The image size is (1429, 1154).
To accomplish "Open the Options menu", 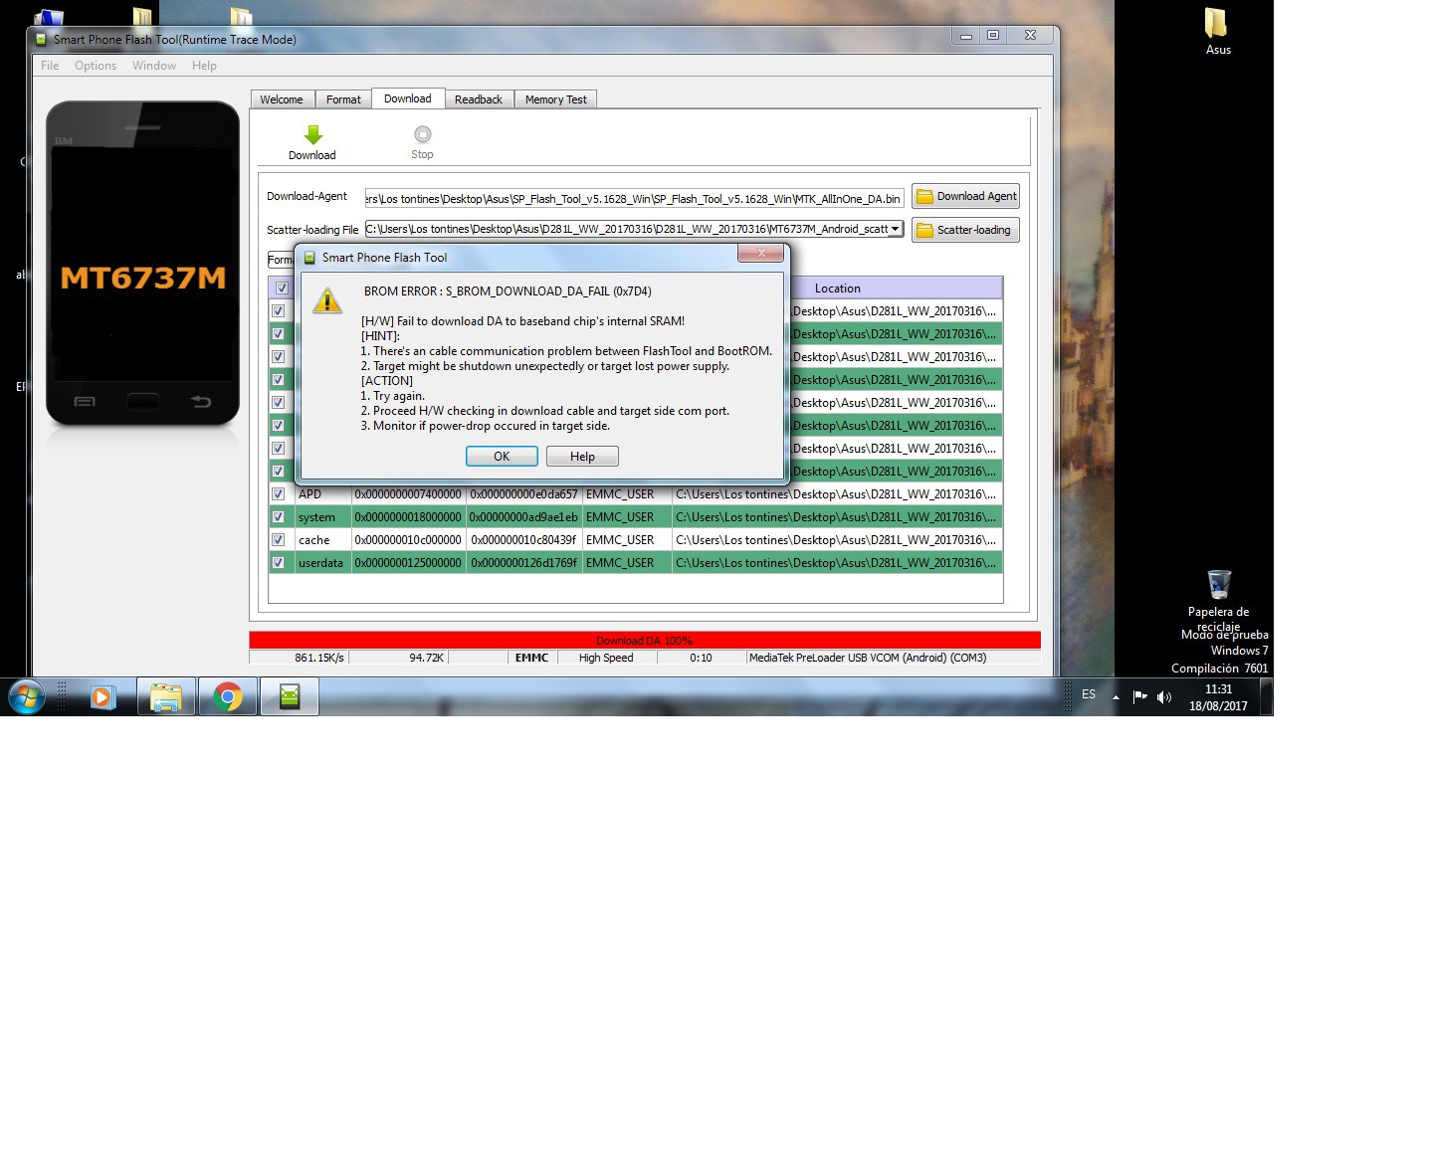I will [x=96, y=66].
